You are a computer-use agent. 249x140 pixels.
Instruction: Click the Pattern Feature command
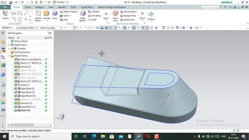point(69,12)
